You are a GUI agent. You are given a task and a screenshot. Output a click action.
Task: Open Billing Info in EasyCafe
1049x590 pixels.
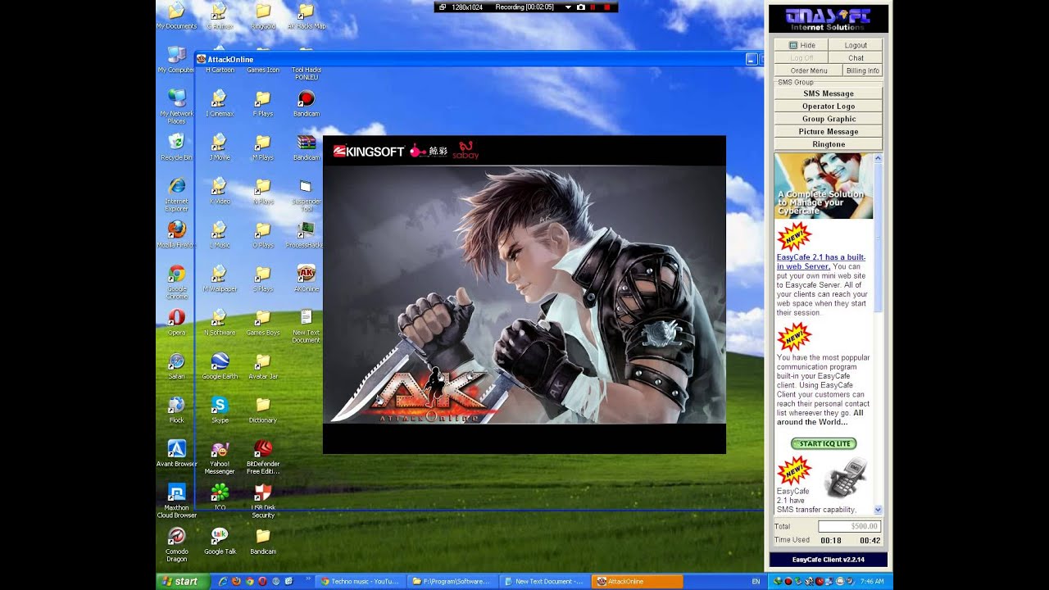click(863, 70)
